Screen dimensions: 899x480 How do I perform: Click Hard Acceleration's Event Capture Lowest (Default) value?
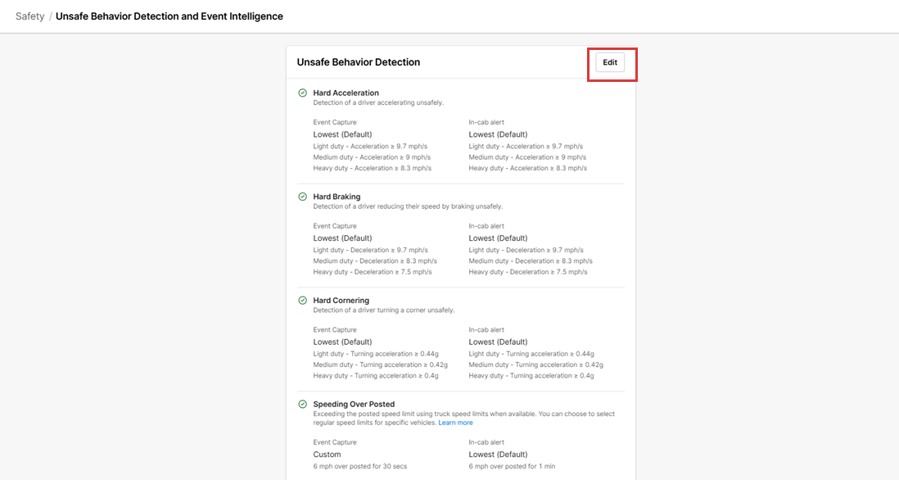coord(342,134)
